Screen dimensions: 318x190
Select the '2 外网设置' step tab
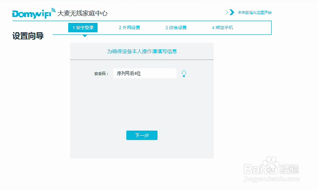click(x=129, y=28)
